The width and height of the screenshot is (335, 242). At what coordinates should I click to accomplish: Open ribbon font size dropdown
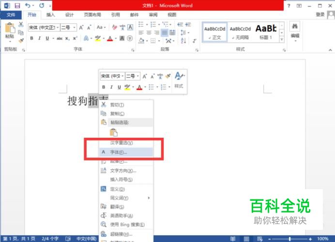[x=74, y=27]
